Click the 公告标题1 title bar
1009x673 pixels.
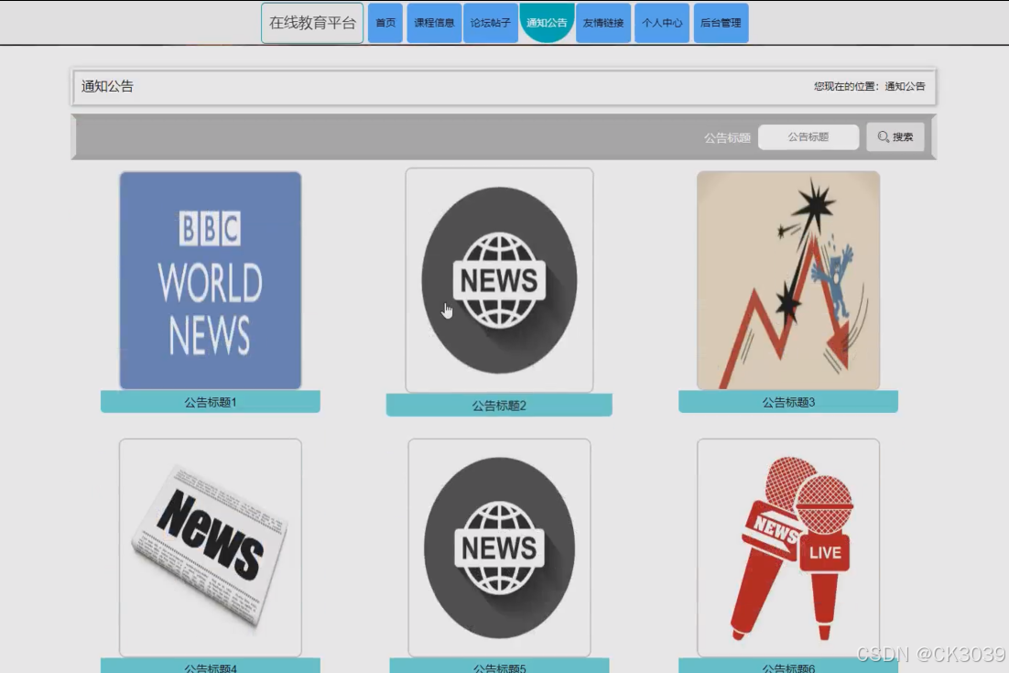(x=211, y=402)
